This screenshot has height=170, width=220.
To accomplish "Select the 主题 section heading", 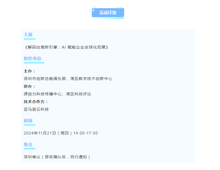I will click(x=28, y=35).
